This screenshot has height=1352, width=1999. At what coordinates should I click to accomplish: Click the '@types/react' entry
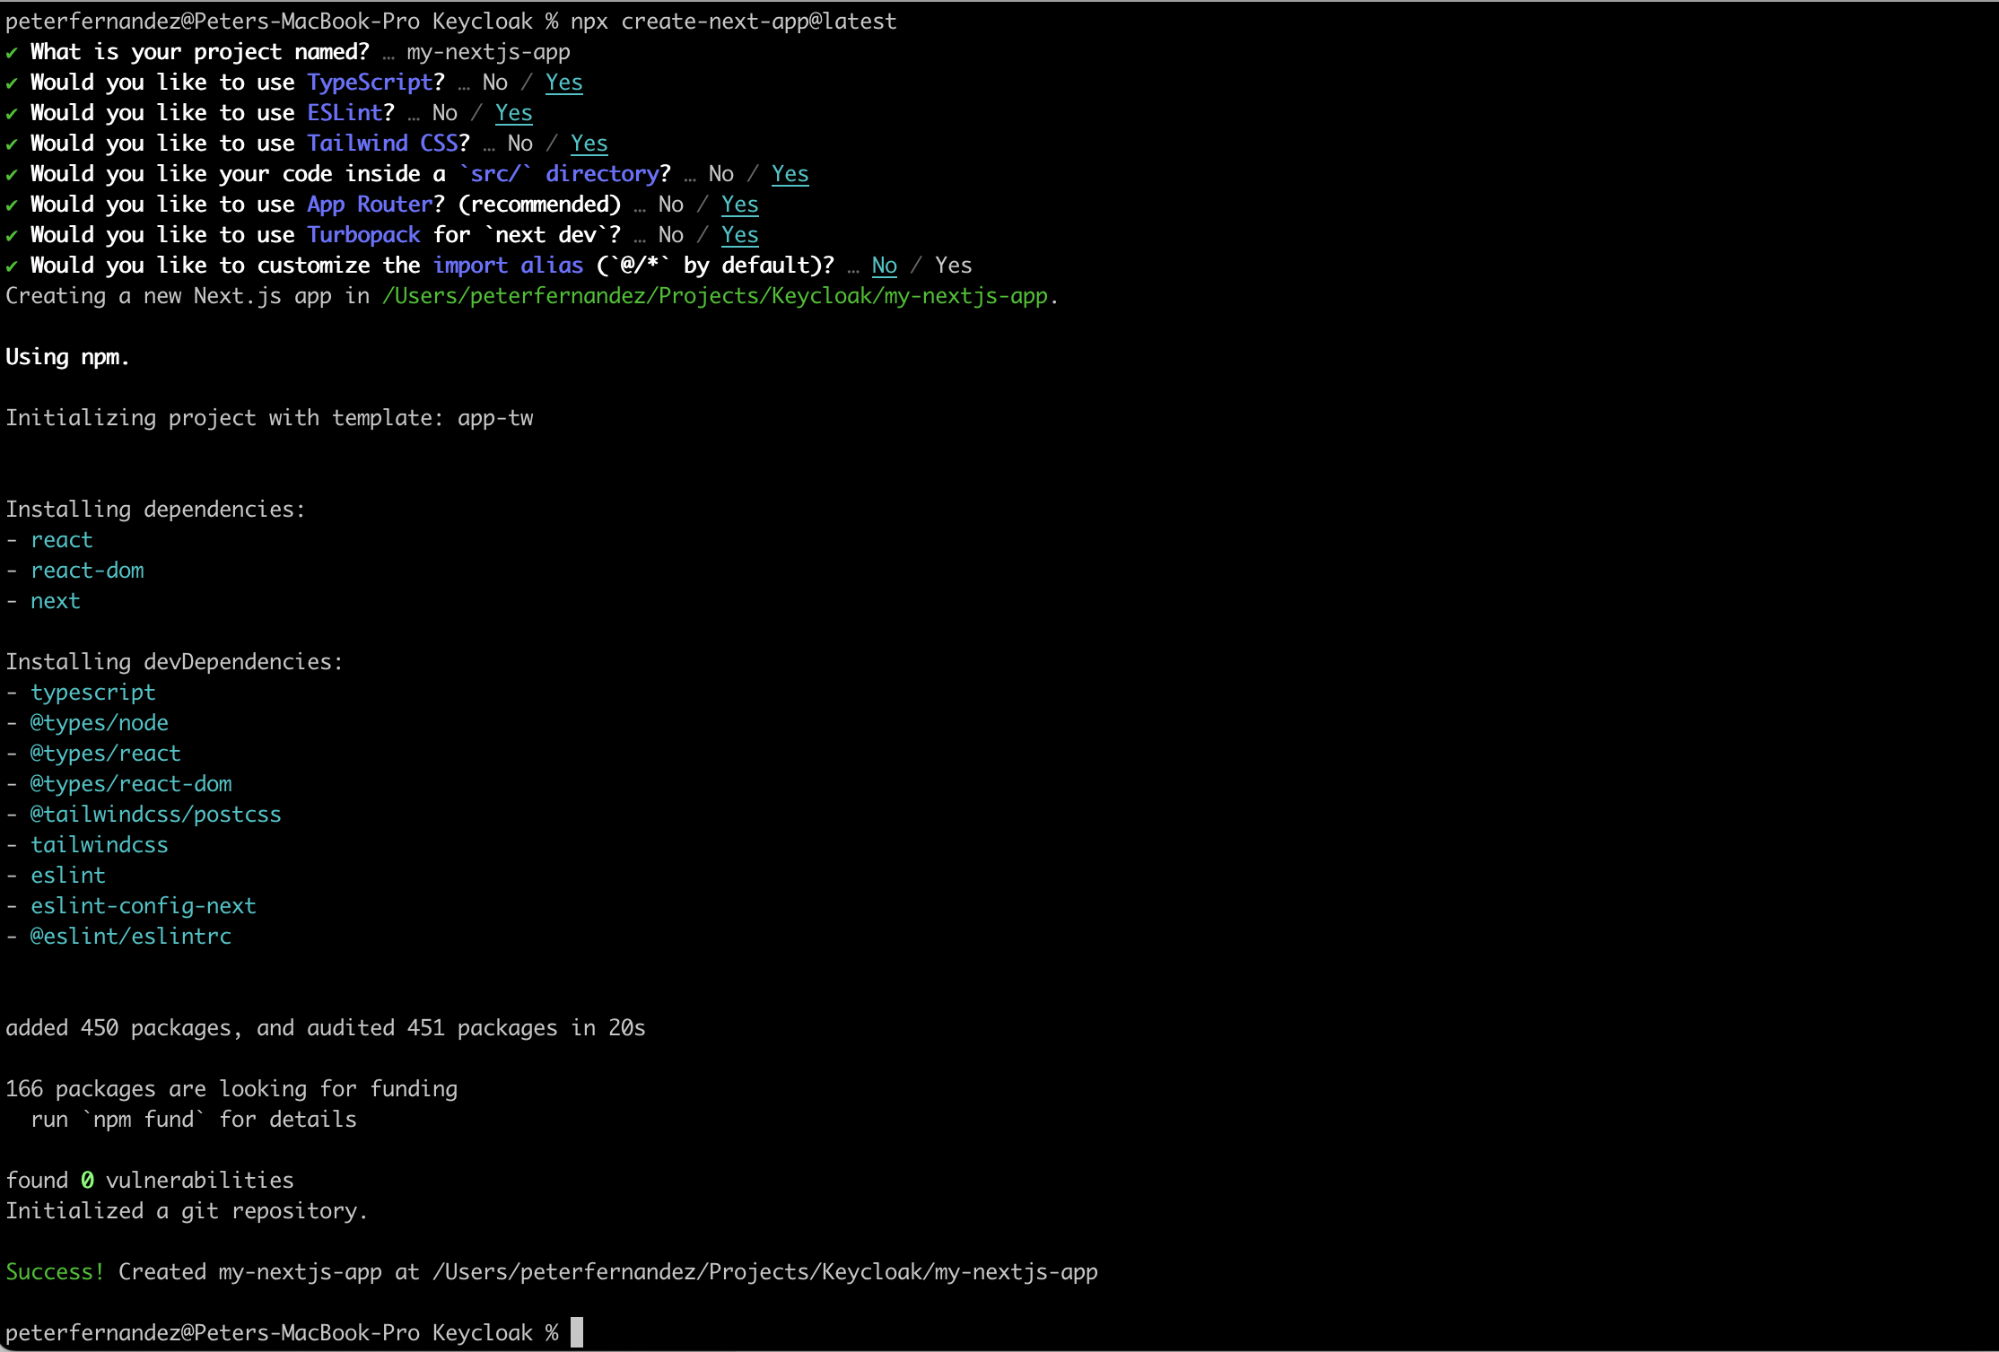pos(105,754)
